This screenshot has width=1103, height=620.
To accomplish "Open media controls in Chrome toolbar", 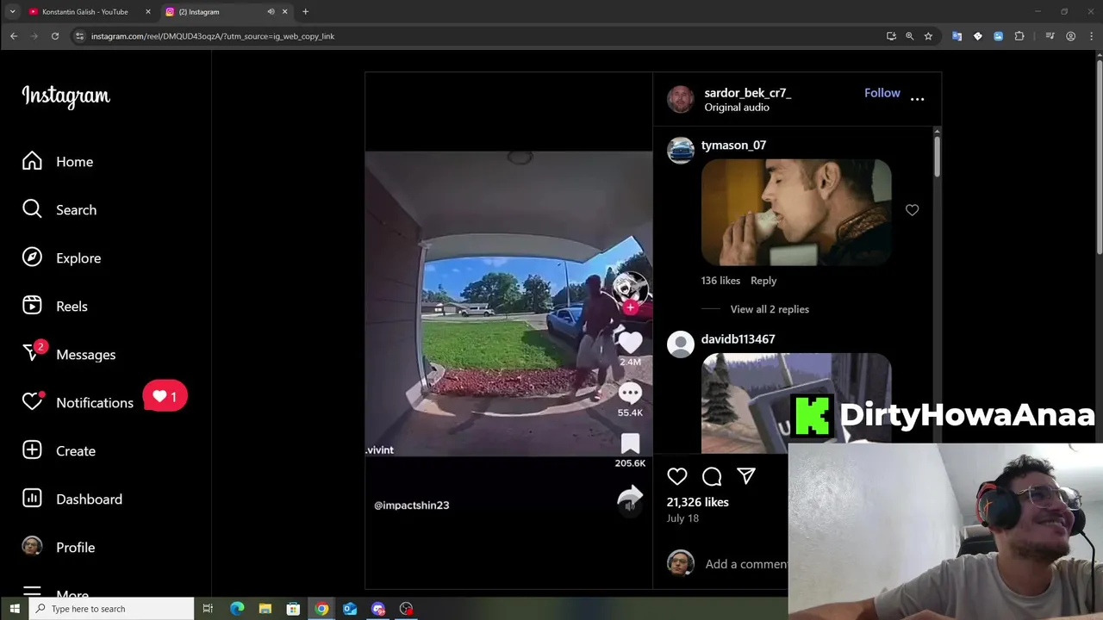I will (x=1050, y=36).
